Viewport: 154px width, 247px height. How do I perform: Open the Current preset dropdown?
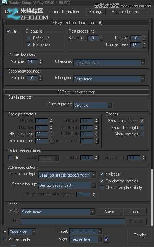(93, 105)
